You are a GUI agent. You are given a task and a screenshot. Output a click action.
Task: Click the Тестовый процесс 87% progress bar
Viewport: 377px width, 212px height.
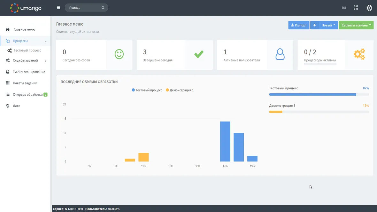319,94
